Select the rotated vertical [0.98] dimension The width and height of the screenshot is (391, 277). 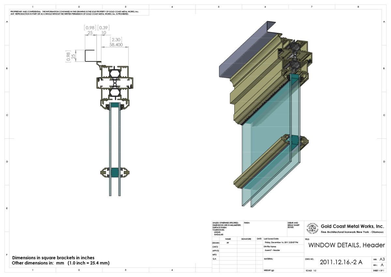[x=68, y=56]
